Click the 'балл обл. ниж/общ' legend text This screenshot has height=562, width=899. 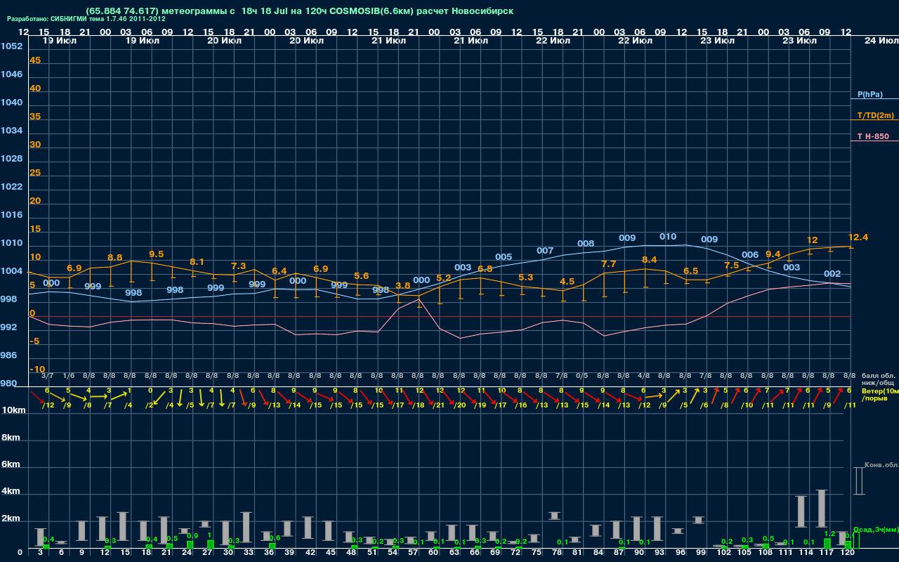click(x=879, y=379)
